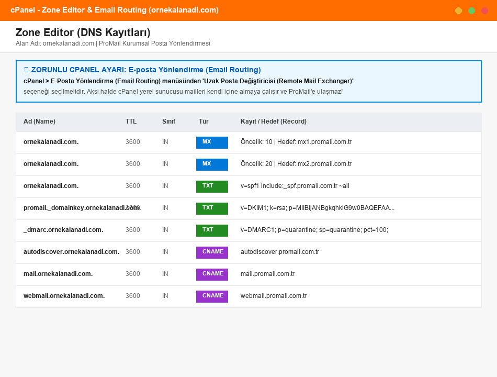Image resolution: width=497 pixels, height=377 pixels.
Task: Select the 'v=DKIM1; k=rsa;' record value
Action: (x=318, y=207)
